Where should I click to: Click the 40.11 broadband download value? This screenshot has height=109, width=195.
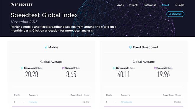124,74
